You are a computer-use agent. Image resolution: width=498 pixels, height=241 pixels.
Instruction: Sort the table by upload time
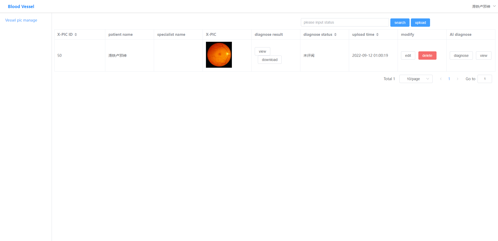tap(377, 34)
